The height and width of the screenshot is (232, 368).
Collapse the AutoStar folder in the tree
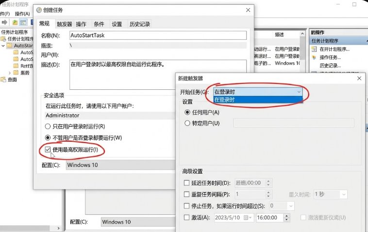pyautogui.click(x=3, y=46)
